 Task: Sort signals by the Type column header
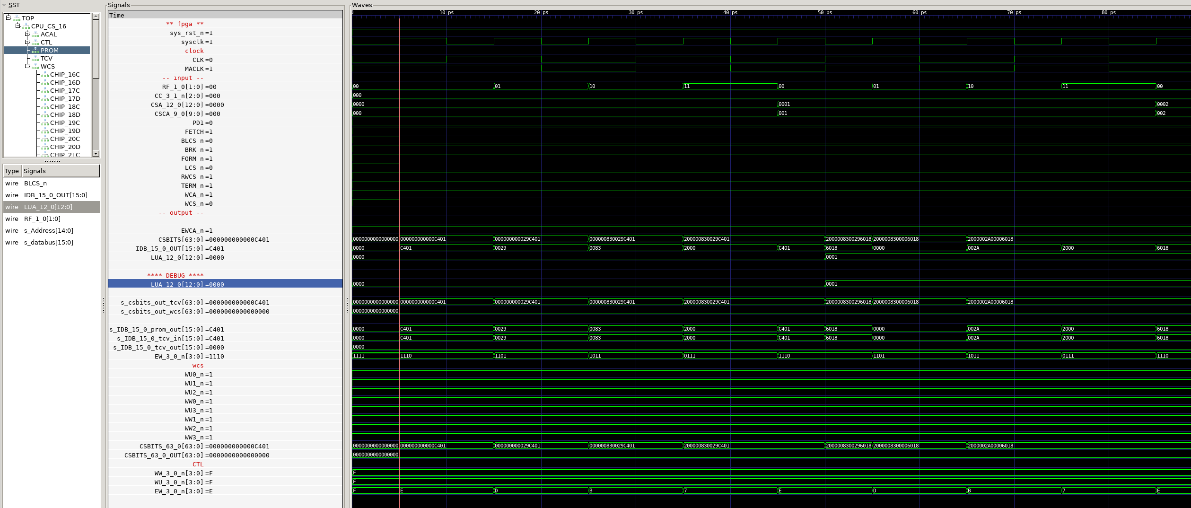point(12,171)
